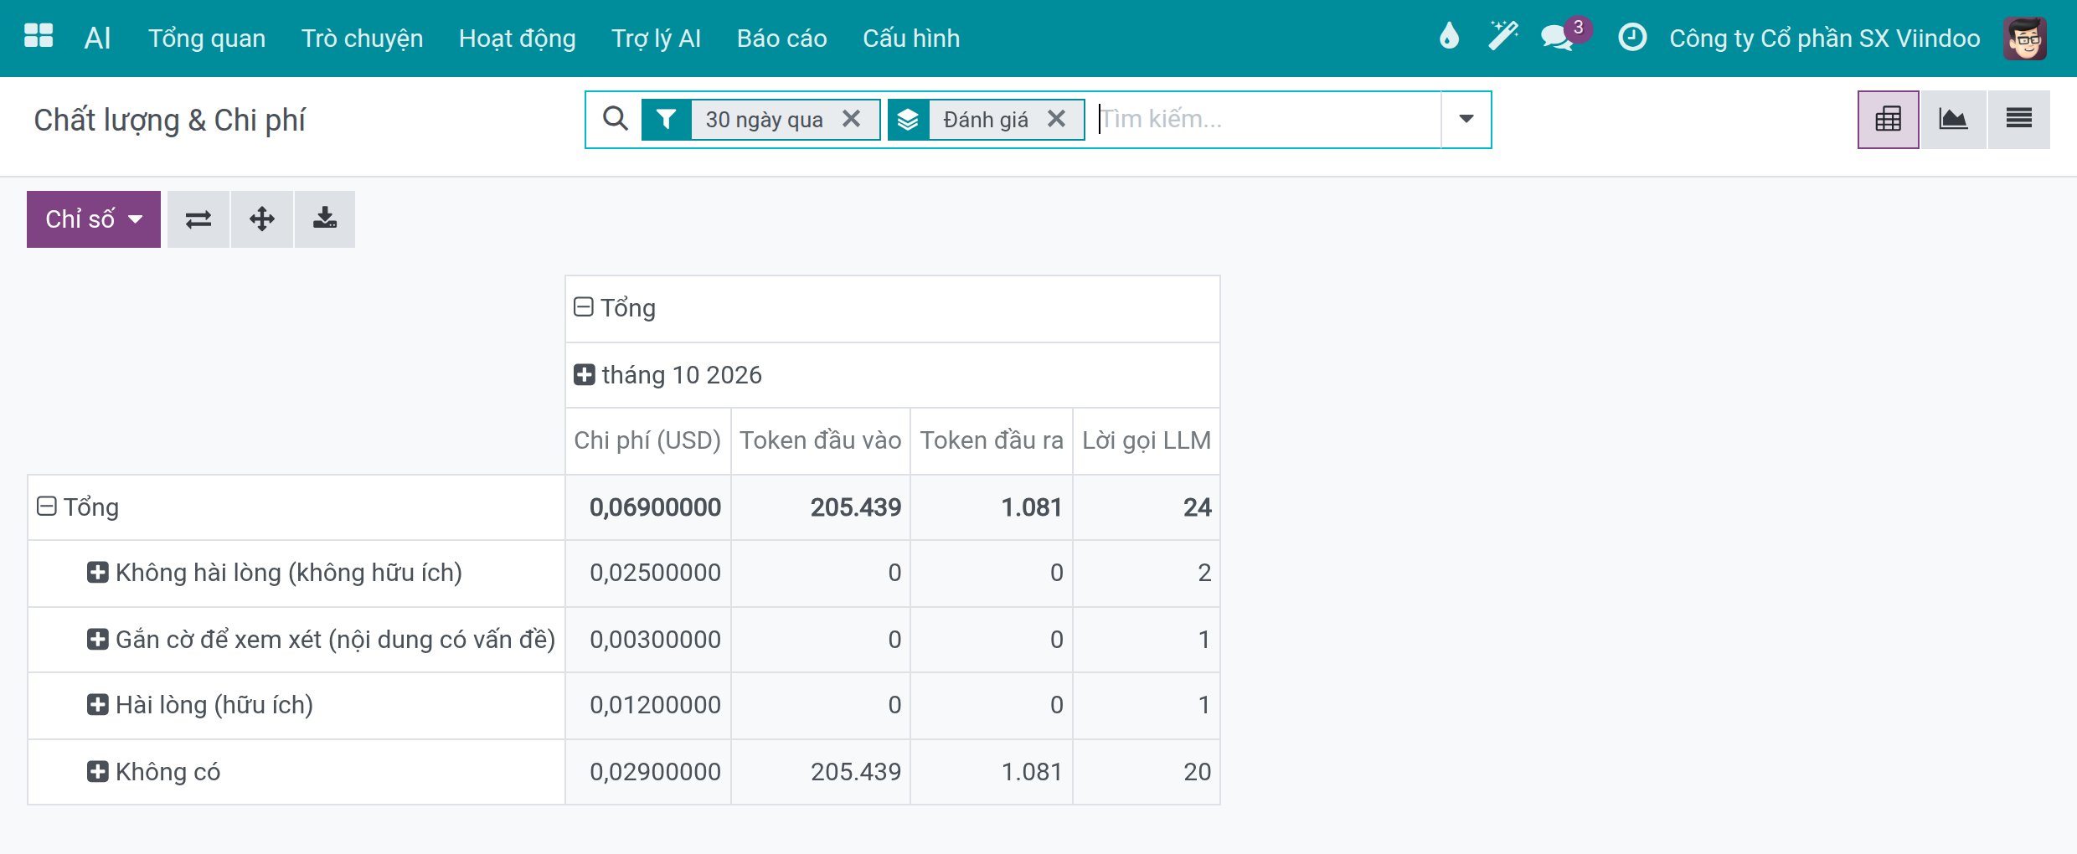Viewport: 2077px width, 854px height.
Task: Open the 'Tổng quan' menu
Action: 207,39
